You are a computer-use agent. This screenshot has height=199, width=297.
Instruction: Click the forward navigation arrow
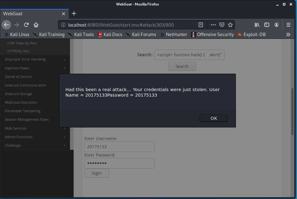pos(17,25)
